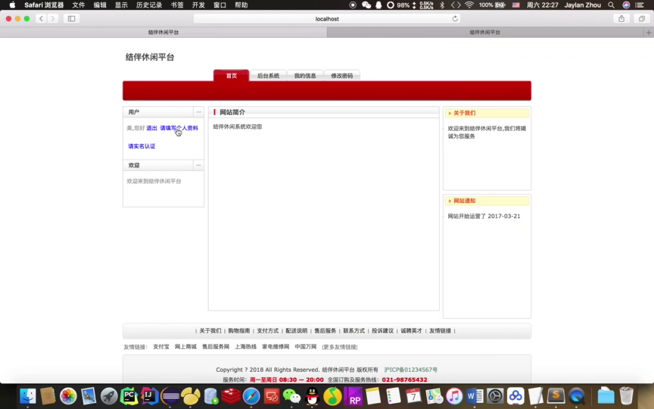Open PyCharm from the Dock
The height and width of the screenshot is (409, 654).
[129, 396]
